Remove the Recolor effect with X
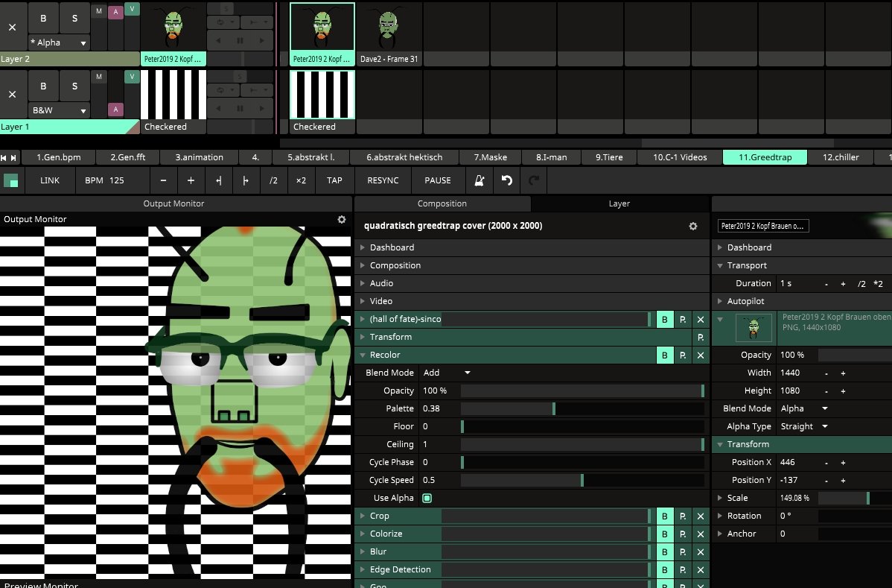892x588 pixels. point(700,355)
